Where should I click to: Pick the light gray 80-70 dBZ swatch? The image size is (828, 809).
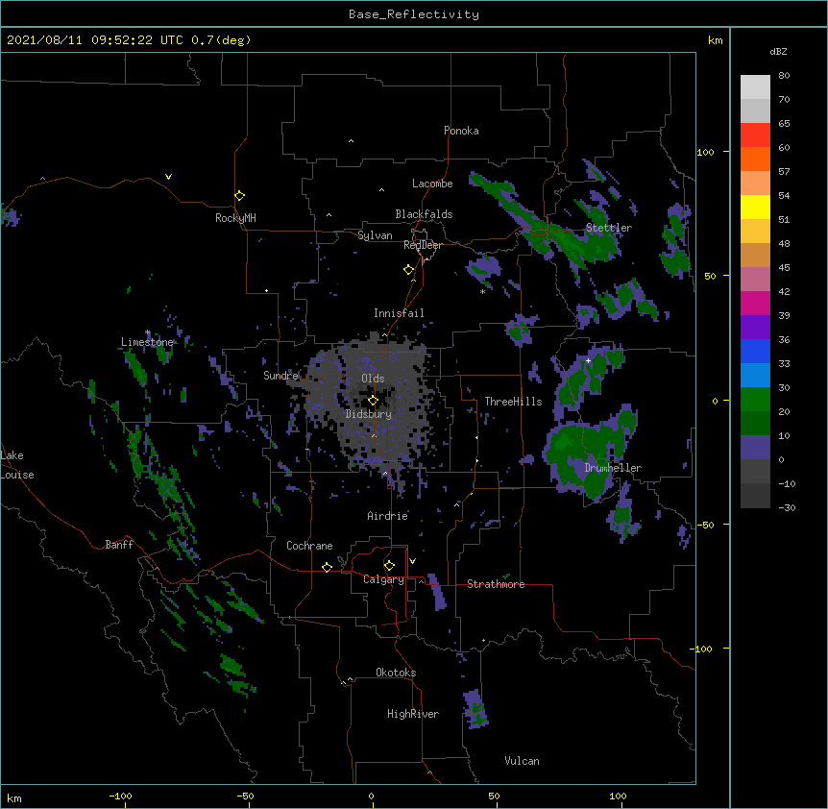click(x=755, y=87)
